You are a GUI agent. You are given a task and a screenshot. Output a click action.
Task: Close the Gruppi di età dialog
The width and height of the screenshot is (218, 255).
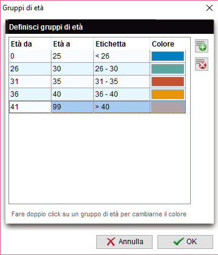(210, 8)
